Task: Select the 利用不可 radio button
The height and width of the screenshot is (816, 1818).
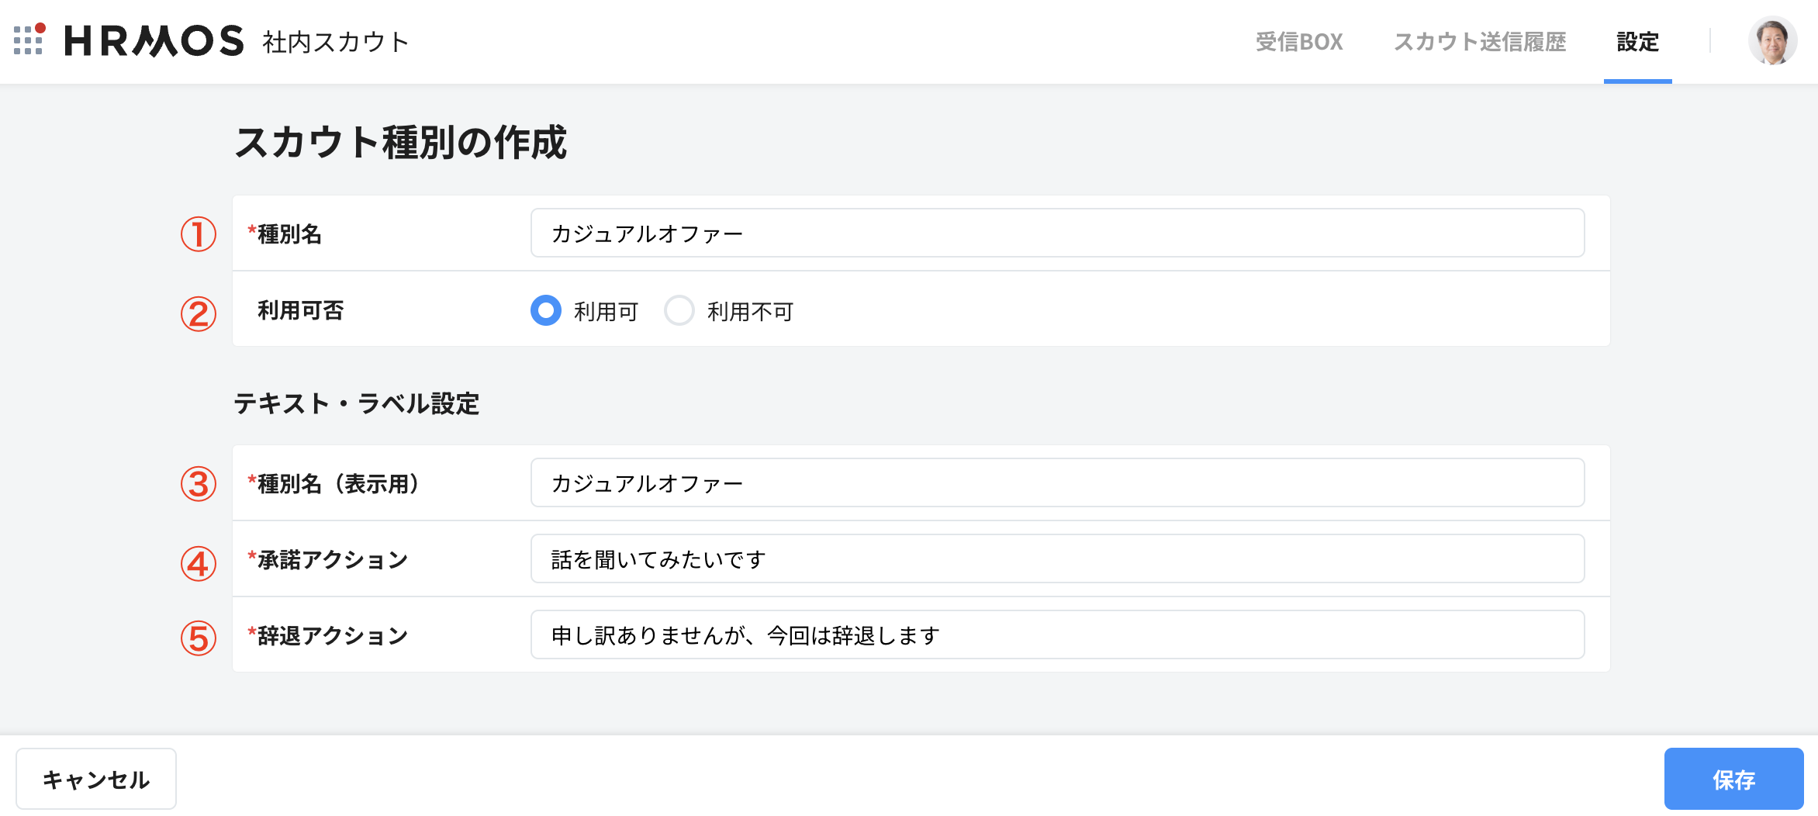Action: pos(679,310)
